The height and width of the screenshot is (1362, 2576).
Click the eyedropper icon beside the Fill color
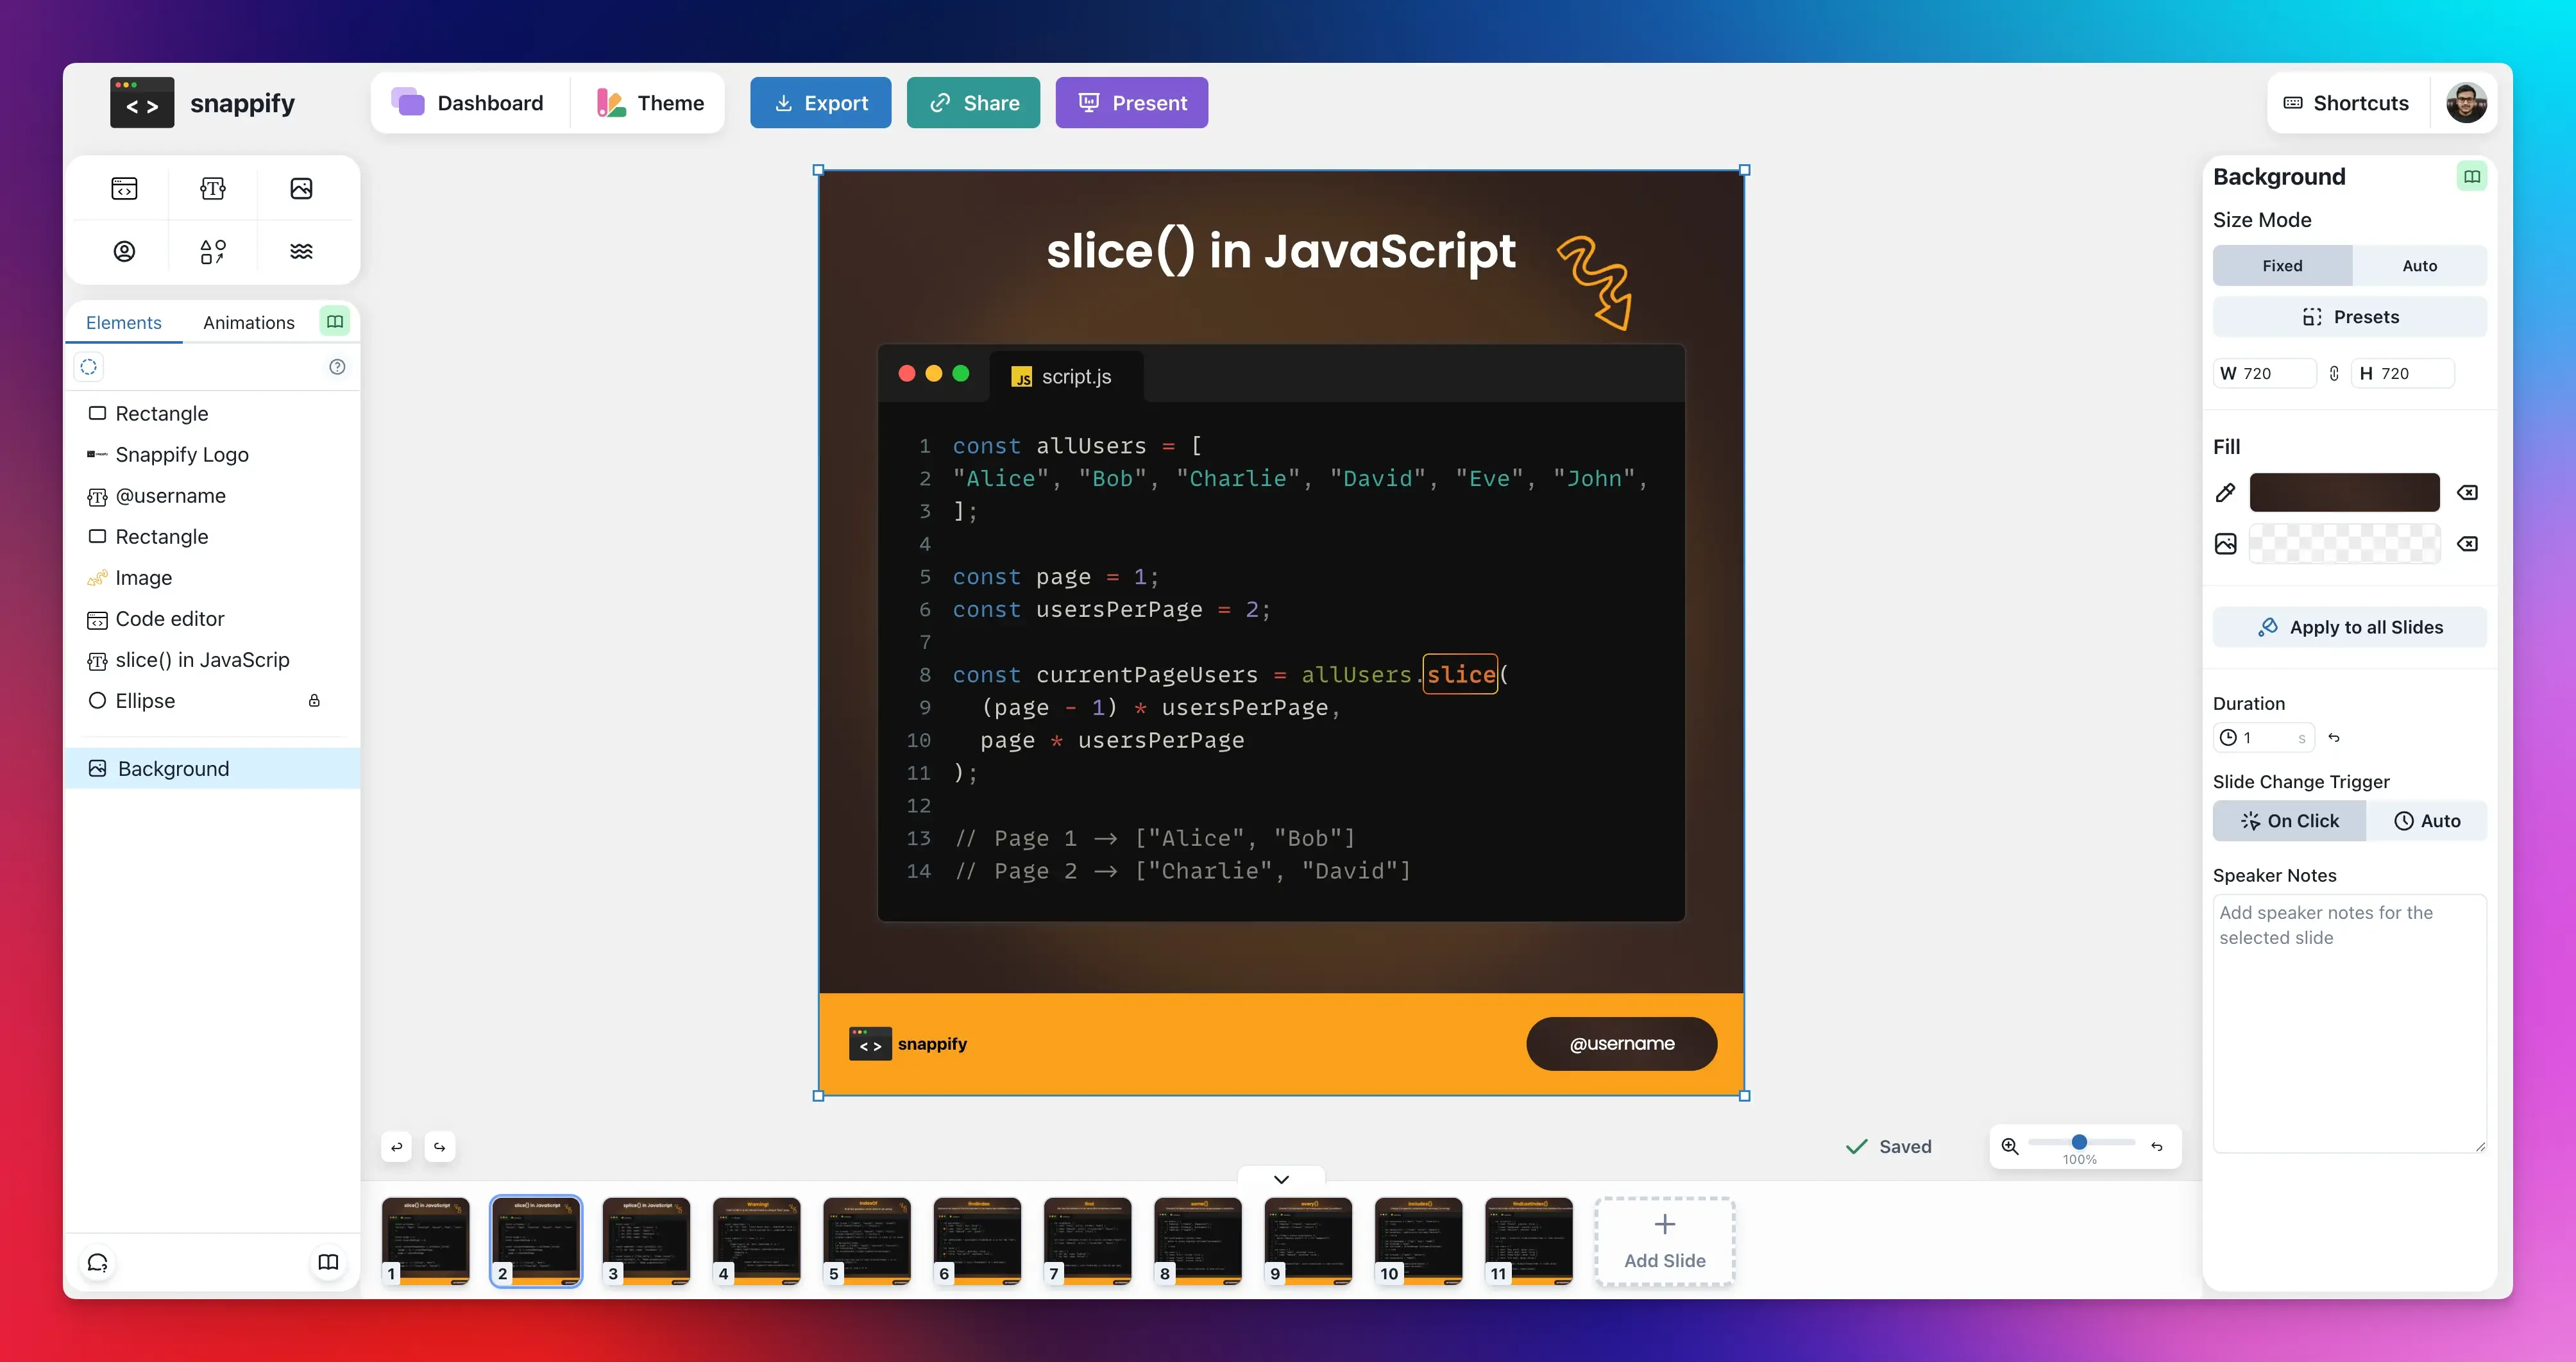(x=2225, y=492)
